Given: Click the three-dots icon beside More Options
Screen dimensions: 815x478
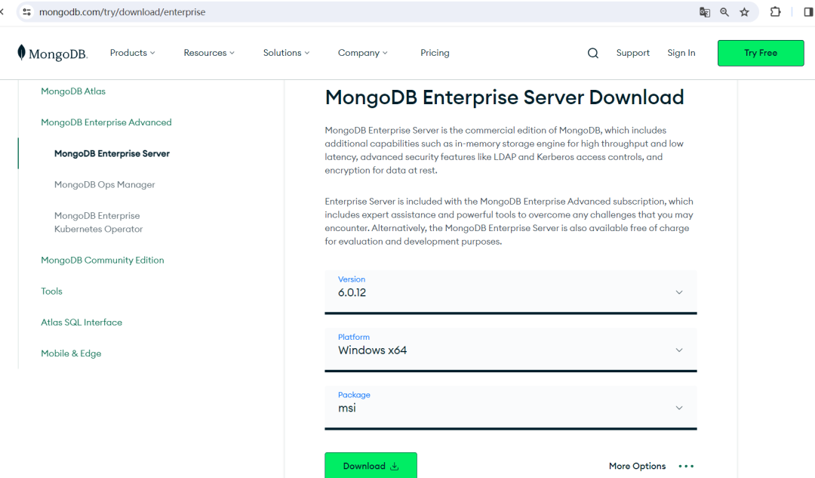Looking at the screenshot, I should [686, 466].
